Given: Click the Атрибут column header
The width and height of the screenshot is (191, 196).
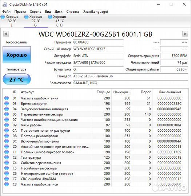Looking at the screenshot, I should [55, 92].
